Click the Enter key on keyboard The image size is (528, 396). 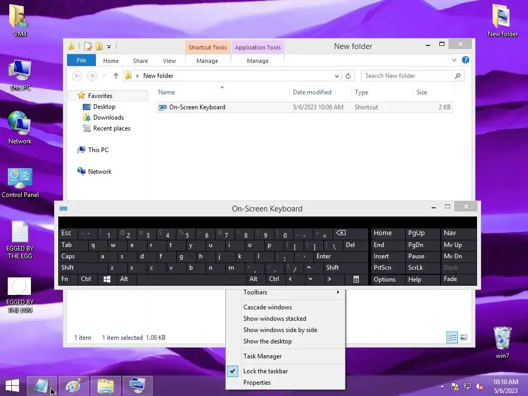341,256
